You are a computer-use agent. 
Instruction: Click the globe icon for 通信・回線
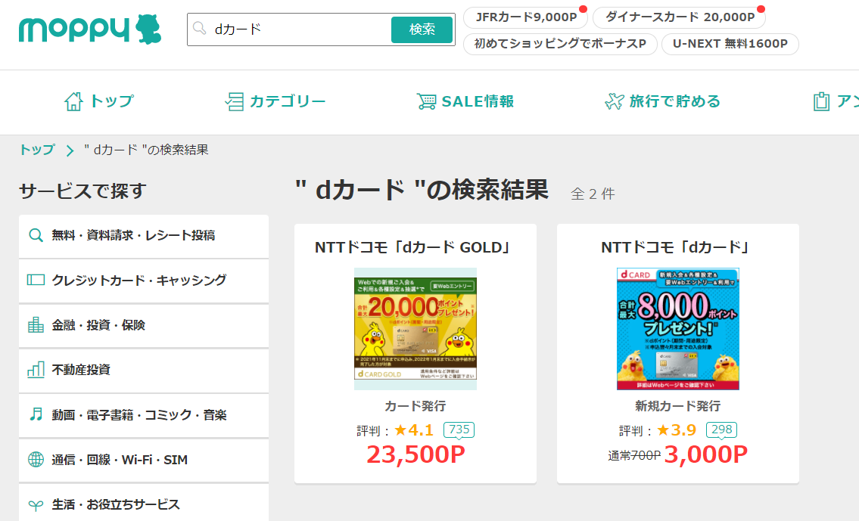tap(36, 460)
